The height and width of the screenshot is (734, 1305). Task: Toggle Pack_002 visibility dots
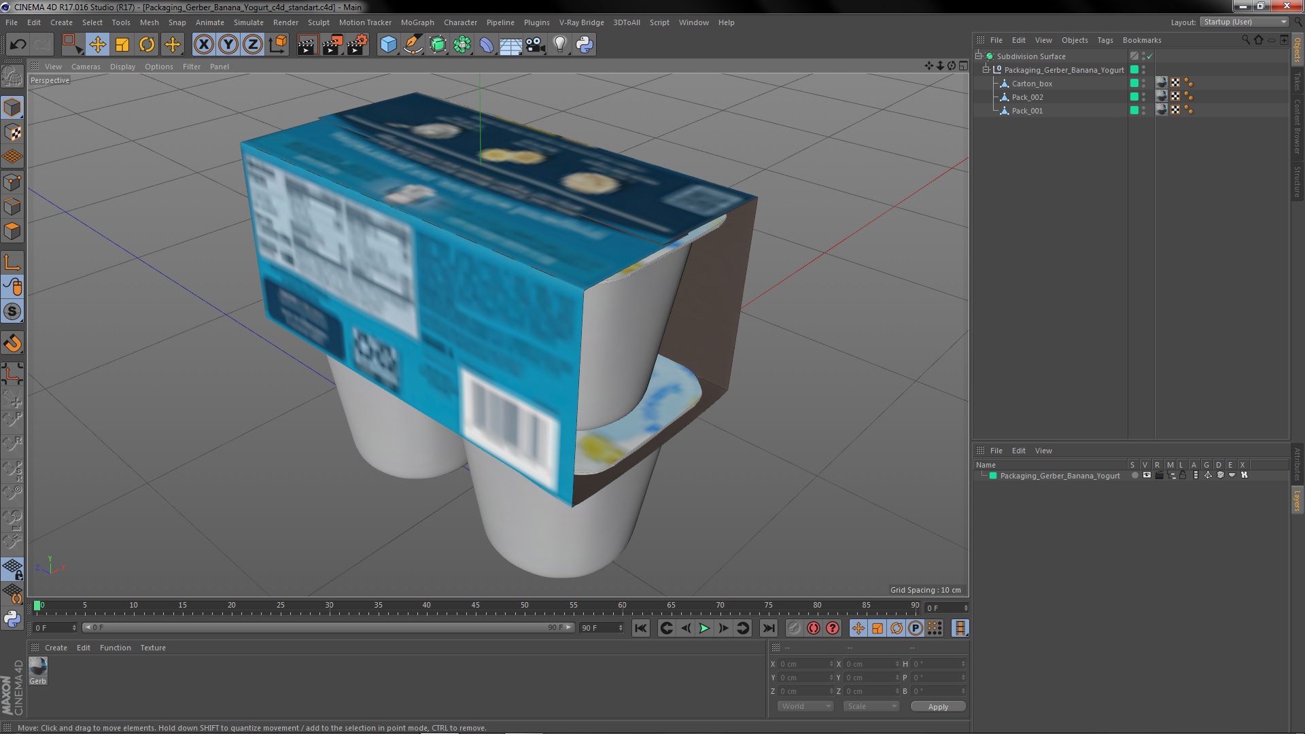[x=1143, y=97]
